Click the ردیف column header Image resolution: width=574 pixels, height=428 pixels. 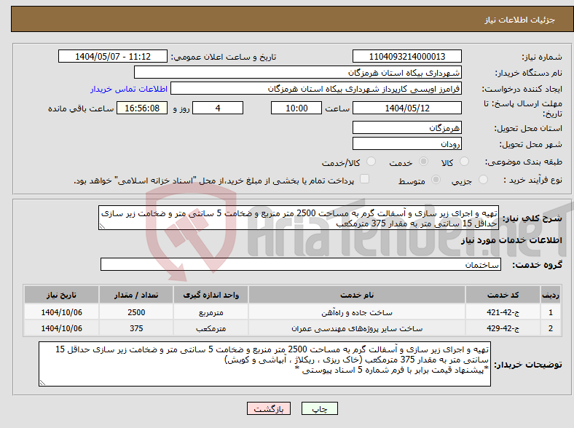pyautogui.click(x=551, y=295)
